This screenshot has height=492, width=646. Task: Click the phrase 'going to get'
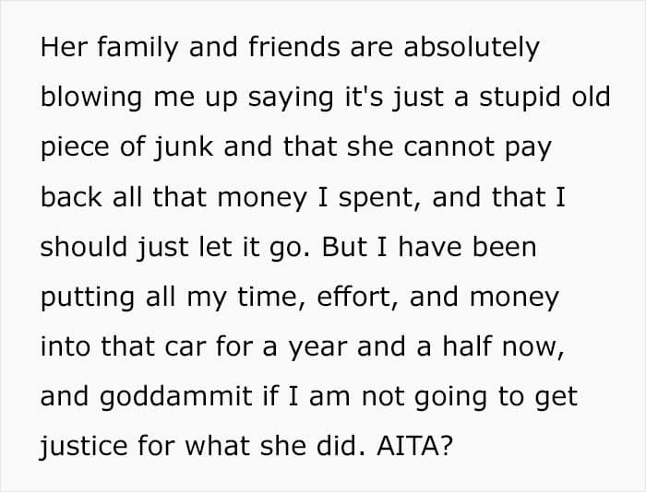pyautogui.click(x=496, y=398)
